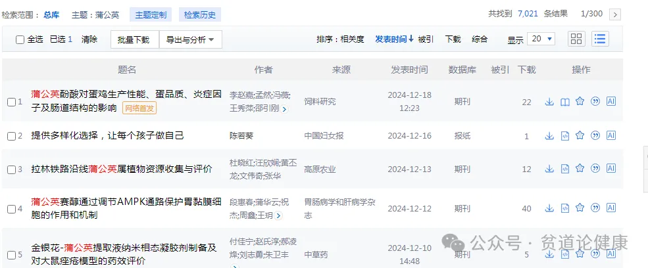Open source 胃肠病学和肝病学杂志
Image resolution: width=648 pixels, height=268 pixels.
point(339,208)
